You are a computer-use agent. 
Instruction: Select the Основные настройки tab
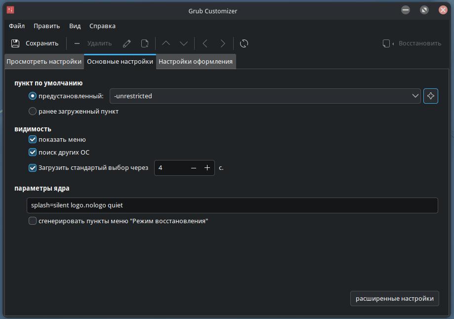coord(120,61)
